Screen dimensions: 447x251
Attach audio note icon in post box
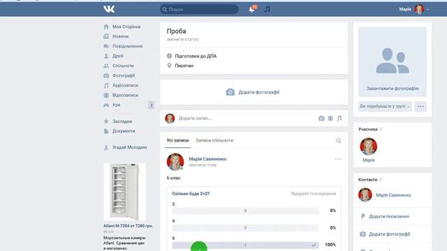(339, 119)
